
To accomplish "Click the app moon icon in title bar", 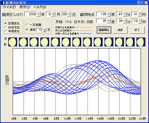I will [3, 3].
